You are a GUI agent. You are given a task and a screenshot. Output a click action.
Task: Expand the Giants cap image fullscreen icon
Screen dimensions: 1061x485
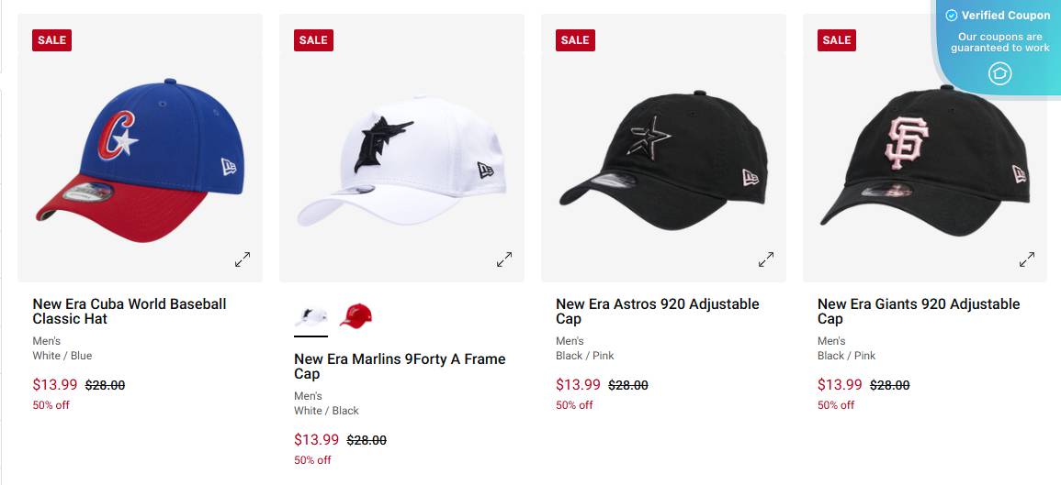coord(1027,259)
